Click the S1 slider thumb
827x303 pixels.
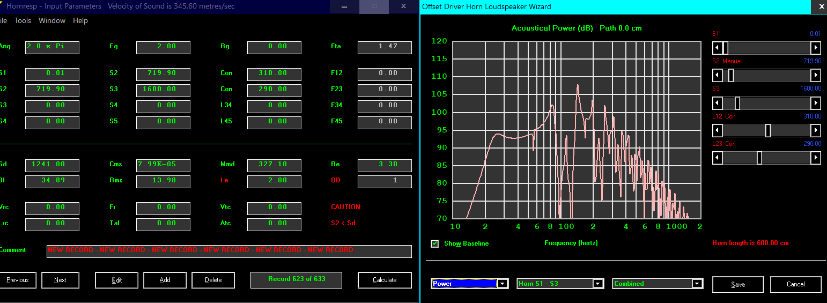click(725, 47)
